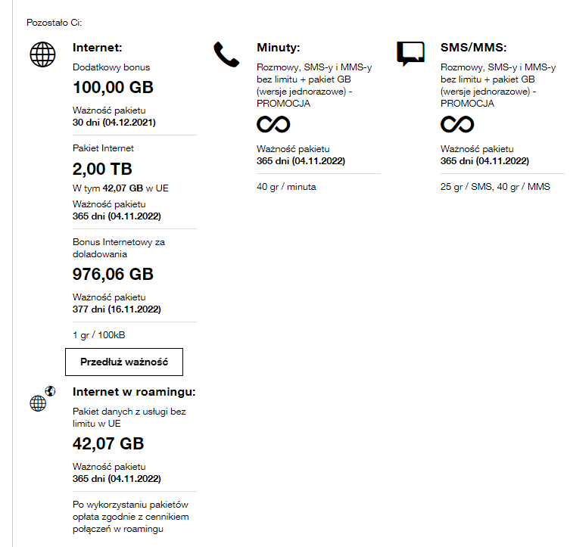The image size is (570, 547).
Task: Click the speech bubble SMS/MMS icon
Action: coord(410,54)
